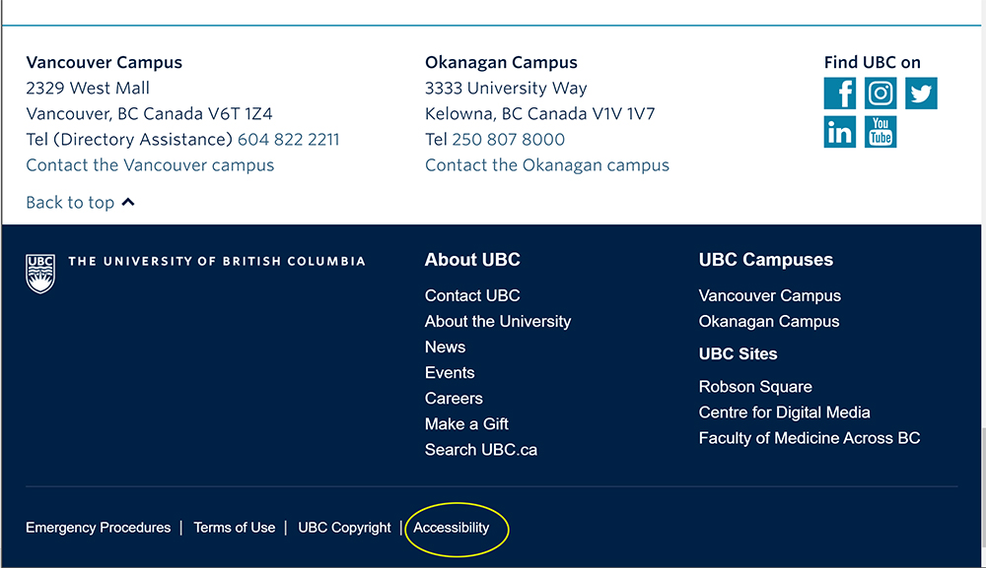Open UBC's Instagram icon
Viewport: 986px width, 568px height.
880,94
